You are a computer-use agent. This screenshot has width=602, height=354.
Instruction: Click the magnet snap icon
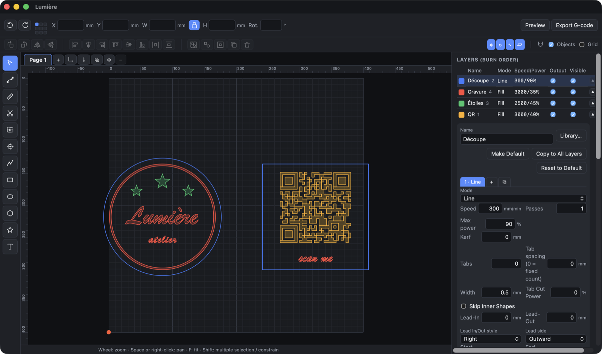point(540,44)
